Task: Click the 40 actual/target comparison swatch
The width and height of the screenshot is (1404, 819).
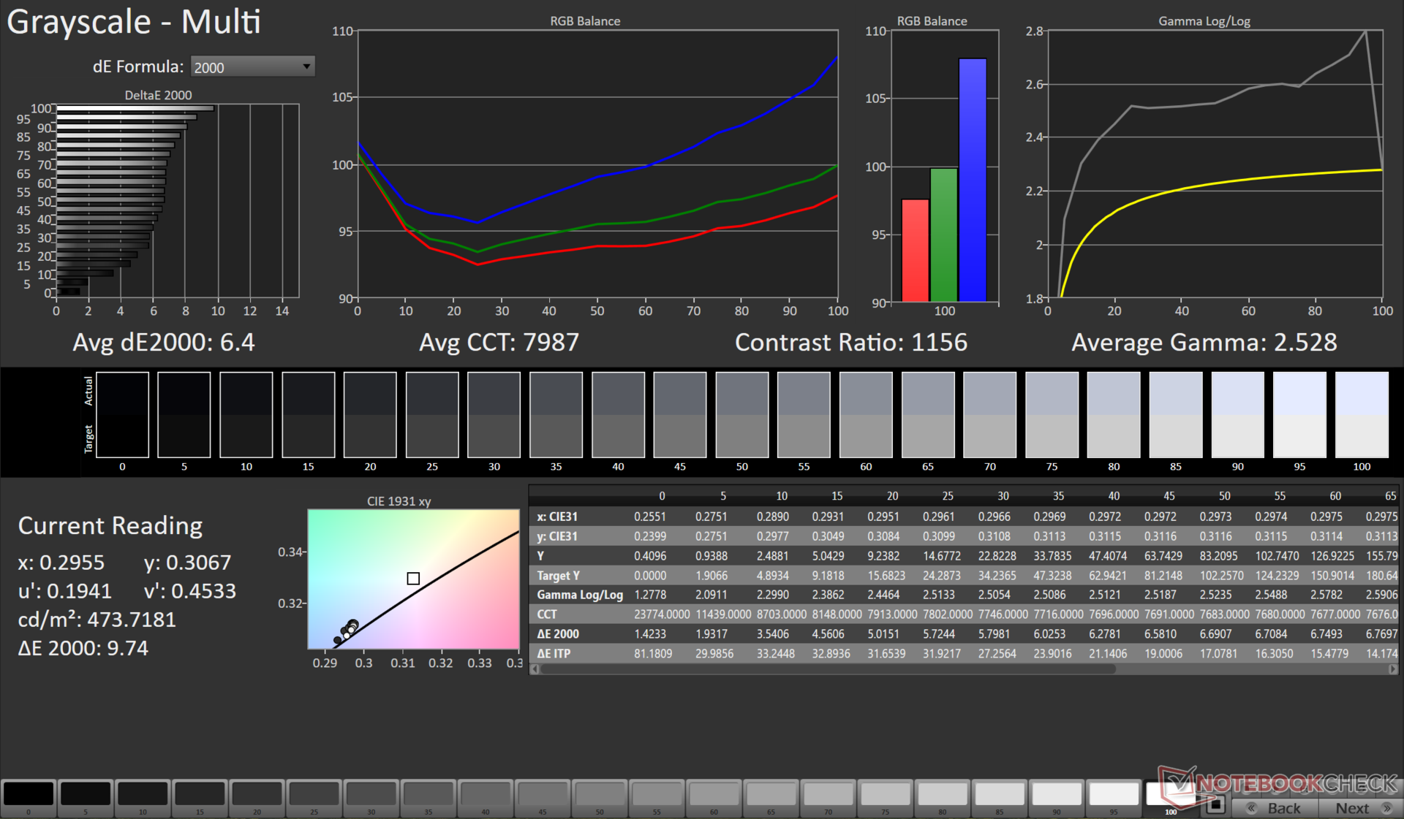Action: point(618,414)
